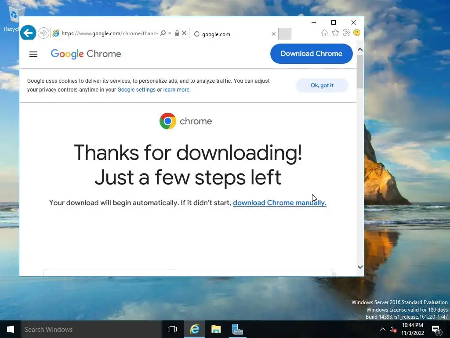Open Server Manager from the taskbar

237,329
